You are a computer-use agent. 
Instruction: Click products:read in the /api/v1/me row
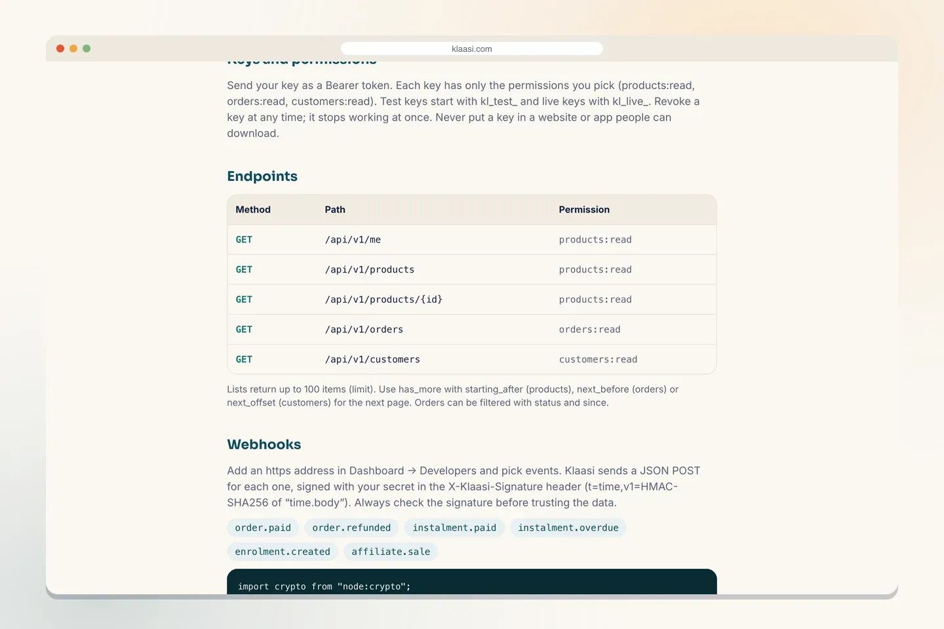click(x=595, y=240)
